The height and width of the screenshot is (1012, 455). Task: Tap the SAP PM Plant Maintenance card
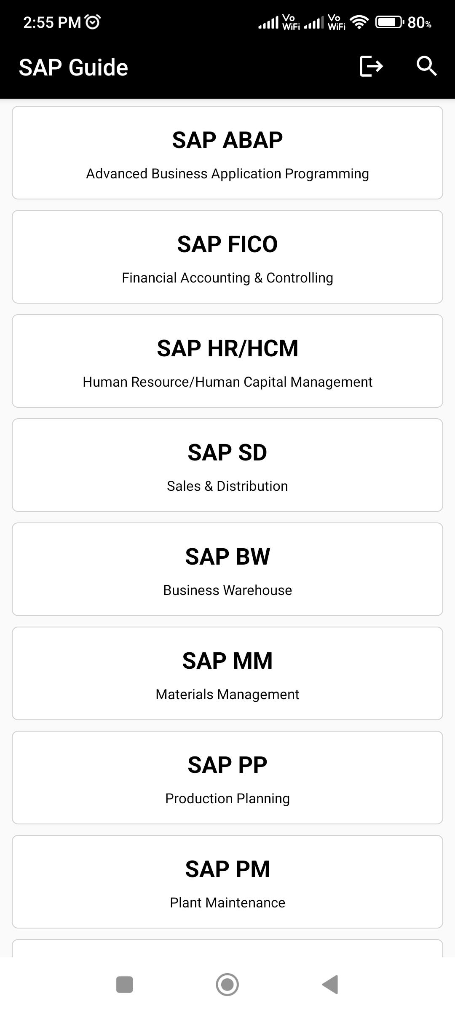(227, 881)
